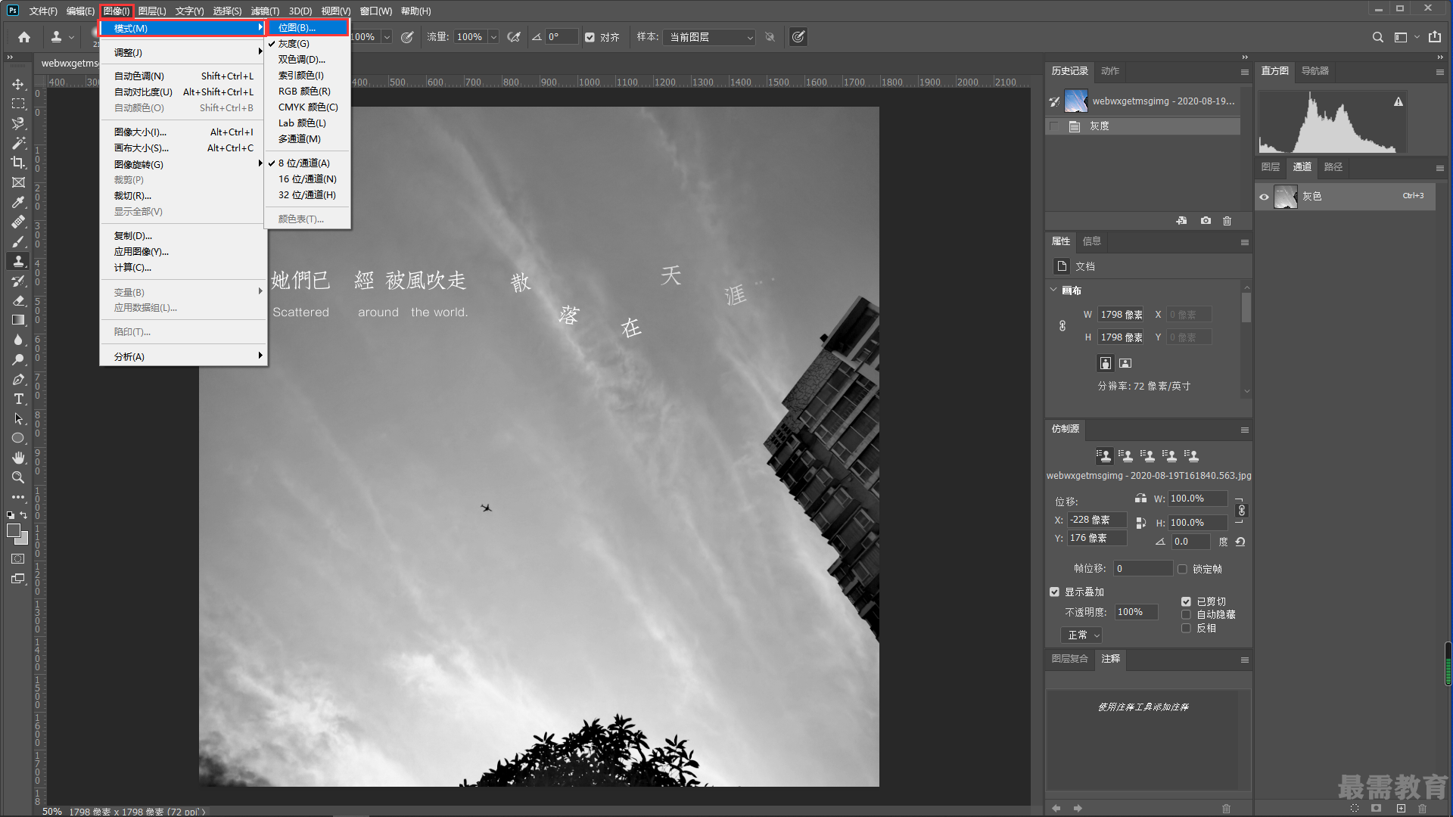Switch to the 图层复合 layer comps tab

(x=1069, y=659)
